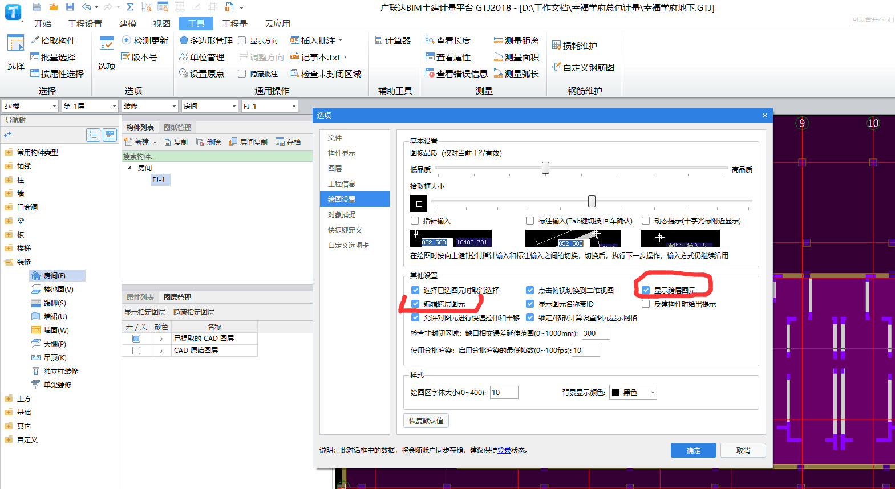Viewport: 895px width, 489px height.
Task: Open the 装修 category dropdown
Action: (150, 106)
